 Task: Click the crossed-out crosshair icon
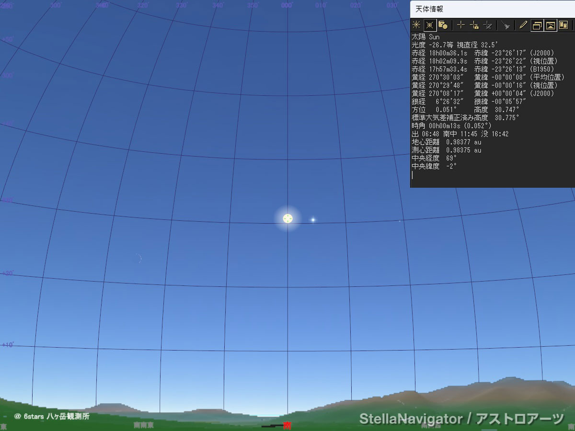488,25
